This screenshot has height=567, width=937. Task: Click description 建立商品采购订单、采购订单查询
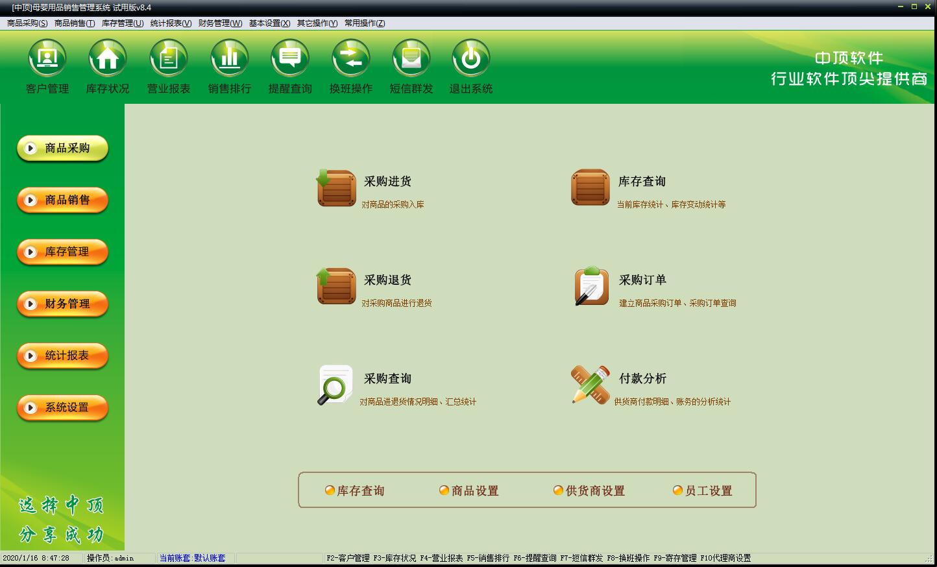point(677,304)
